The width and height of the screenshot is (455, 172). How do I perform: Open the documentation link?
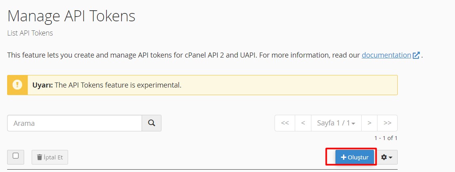tap(386, 55)
